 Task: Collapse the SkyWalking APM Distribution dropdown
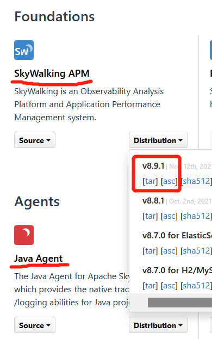(x=158, y=140)
